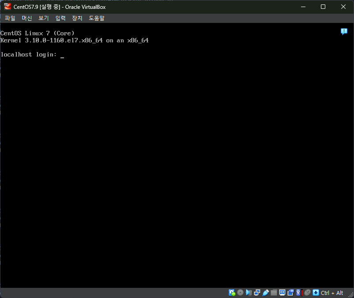This screenshot has width=354, height=298.
Task: Open the 파일 menu
Action: (x=10, y=18)
